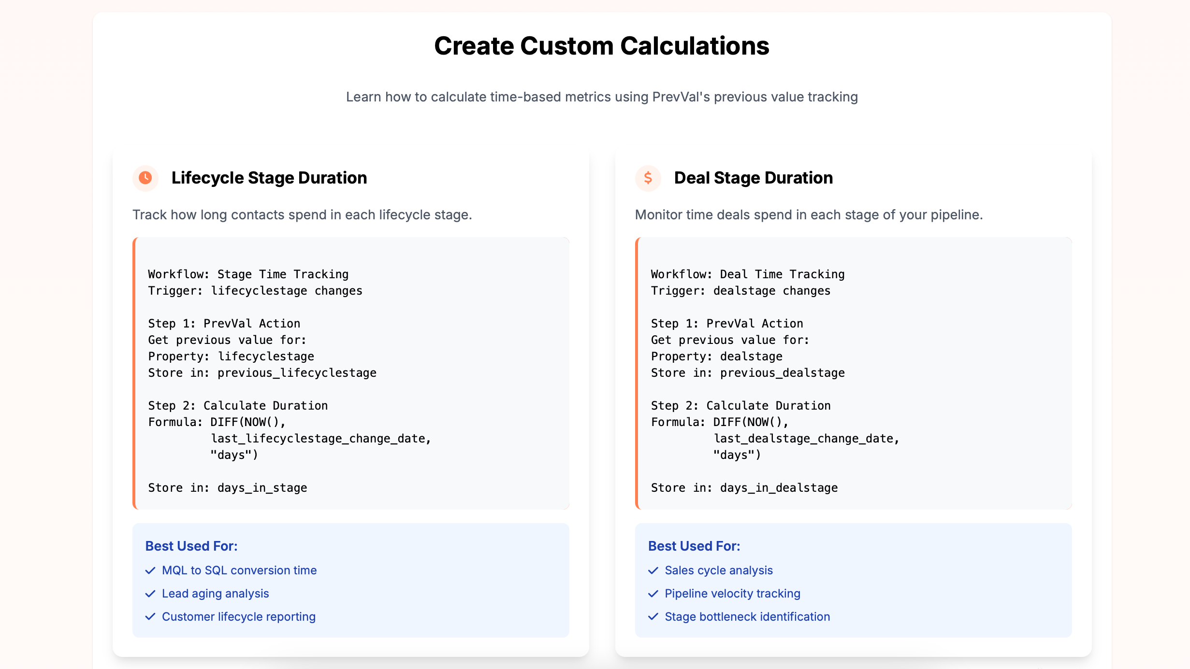The width and height of the screenshot is (1190, 669).
Task: Click the orange dollar sign icon
Action: (x=648, y=178)
